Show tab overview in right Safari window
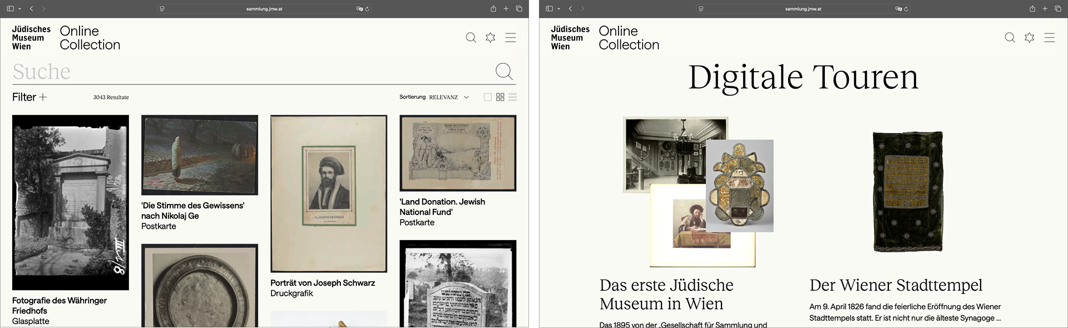The width and height of the screenshot is (1068, 328). tap(1058, 8)
